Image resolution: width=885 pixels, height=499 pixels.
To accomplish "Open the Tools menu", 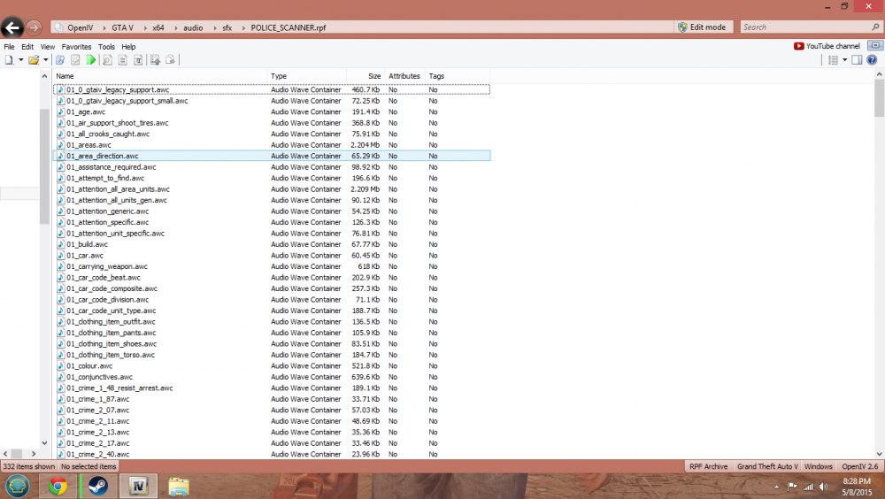I will tap(106, 47).
